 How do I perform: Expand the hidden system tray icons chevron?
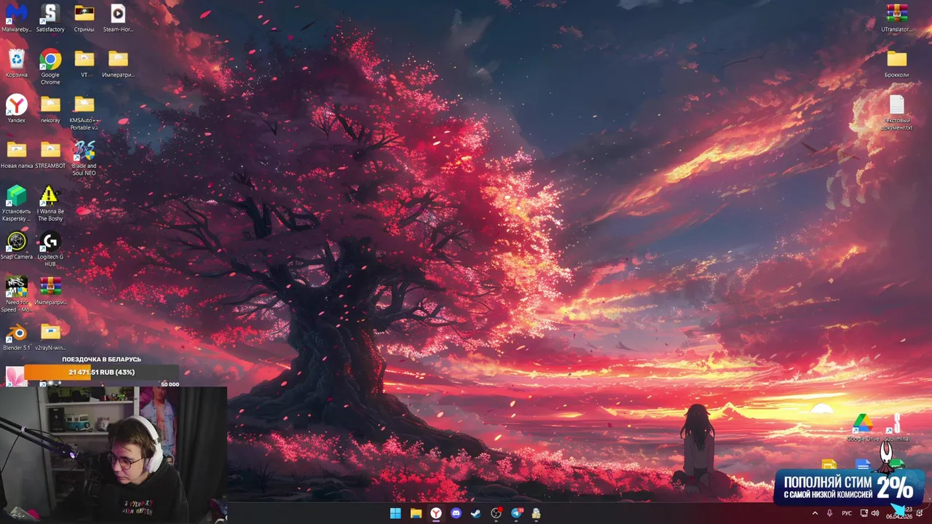(x=815, y=513)
